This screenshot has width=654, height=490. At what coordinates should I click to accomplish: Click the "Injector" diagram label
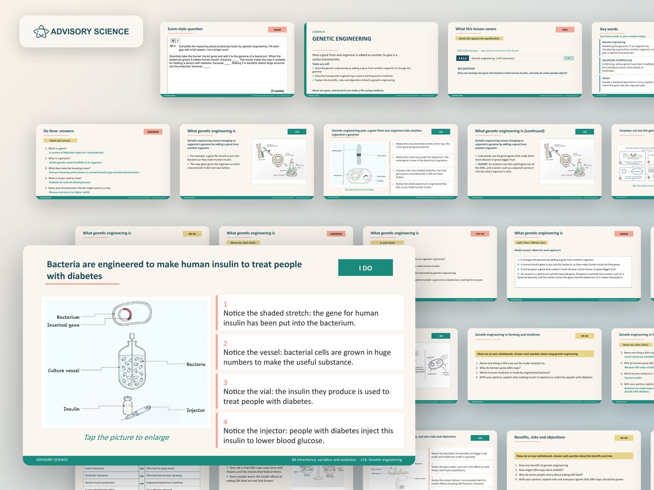point(196,410)
